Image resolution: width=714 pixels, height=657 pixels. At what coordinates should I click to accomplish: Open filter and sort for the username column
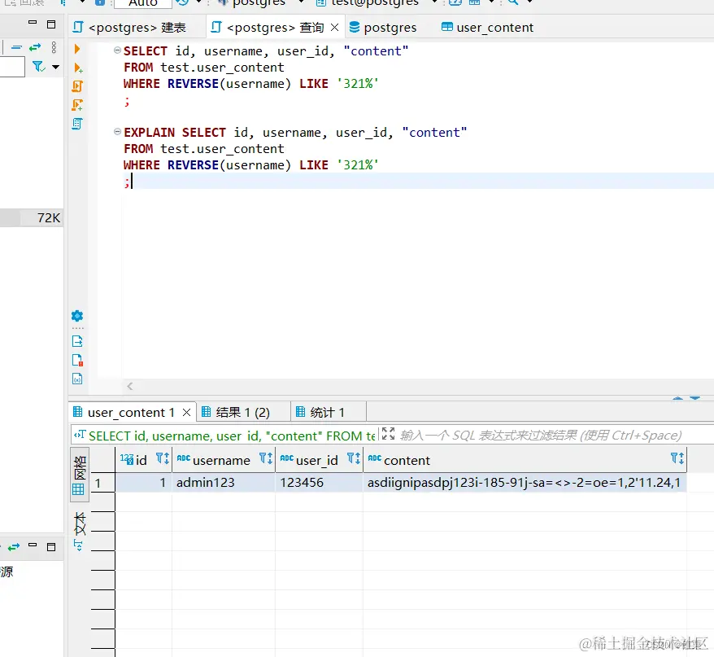266,458
